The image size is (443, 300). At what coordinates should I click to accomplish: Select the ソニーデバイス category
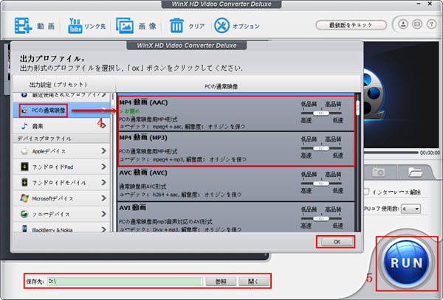(x=61, y=214)
